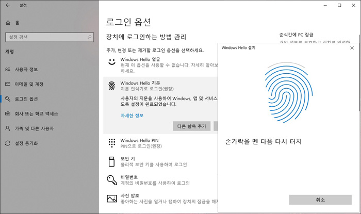The height and width of the screenshot is (214, 361).
Task: Open 사용자 정보 in sidebar
Action: pyautogui.click(x=27, y=69)
